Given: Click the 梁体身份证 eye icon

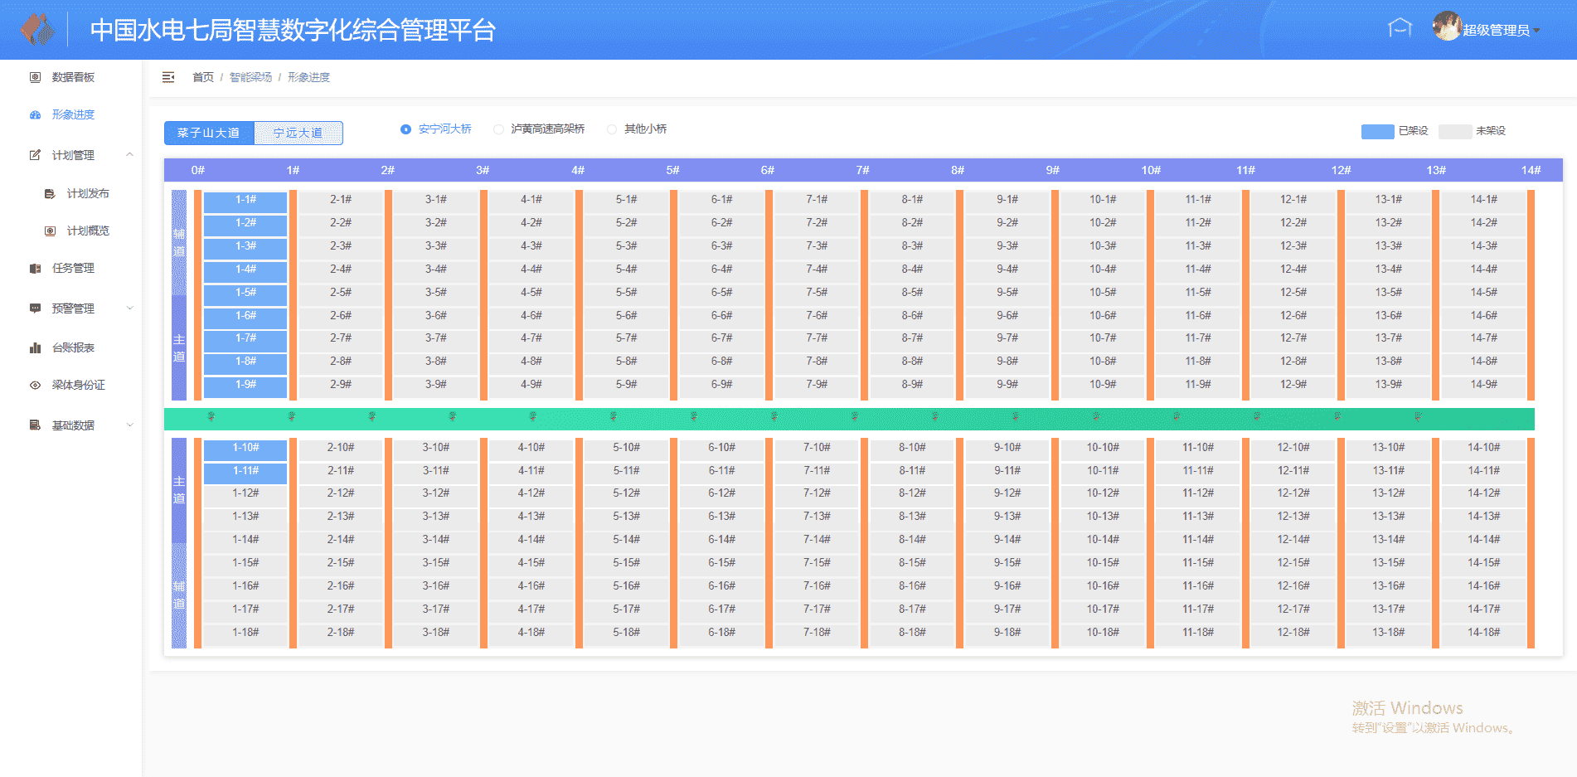Looking at the screenshot, I should pos(35,386).
